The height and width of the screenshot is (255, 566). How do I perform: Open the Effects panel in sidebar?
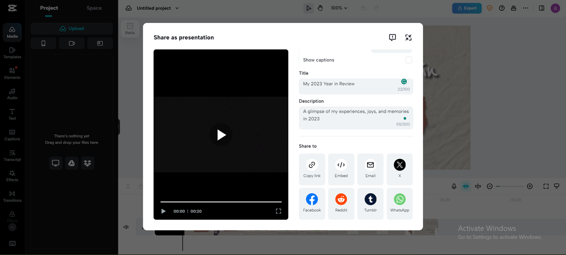point(12,176)
